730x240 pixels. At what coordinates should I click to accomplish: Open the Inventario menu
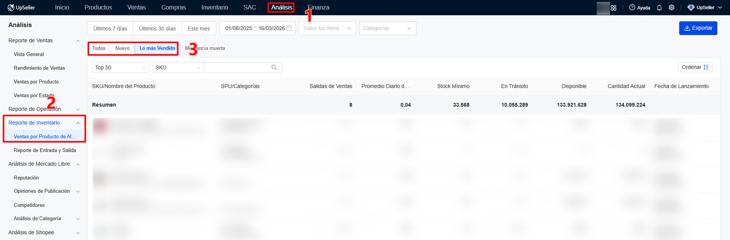[215, 8]
